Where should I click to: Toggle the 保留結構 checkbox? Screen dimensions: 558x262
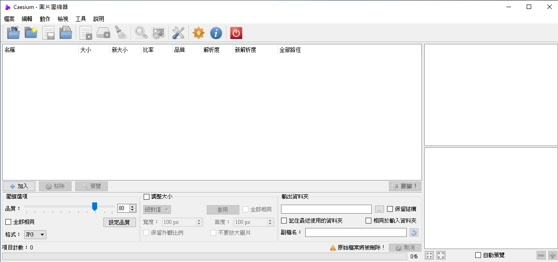(x=390, y=209)
